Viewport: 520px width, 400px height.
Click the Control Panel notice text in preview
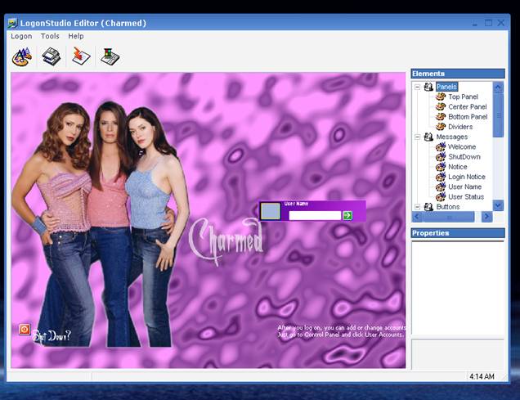coord(341,331)
